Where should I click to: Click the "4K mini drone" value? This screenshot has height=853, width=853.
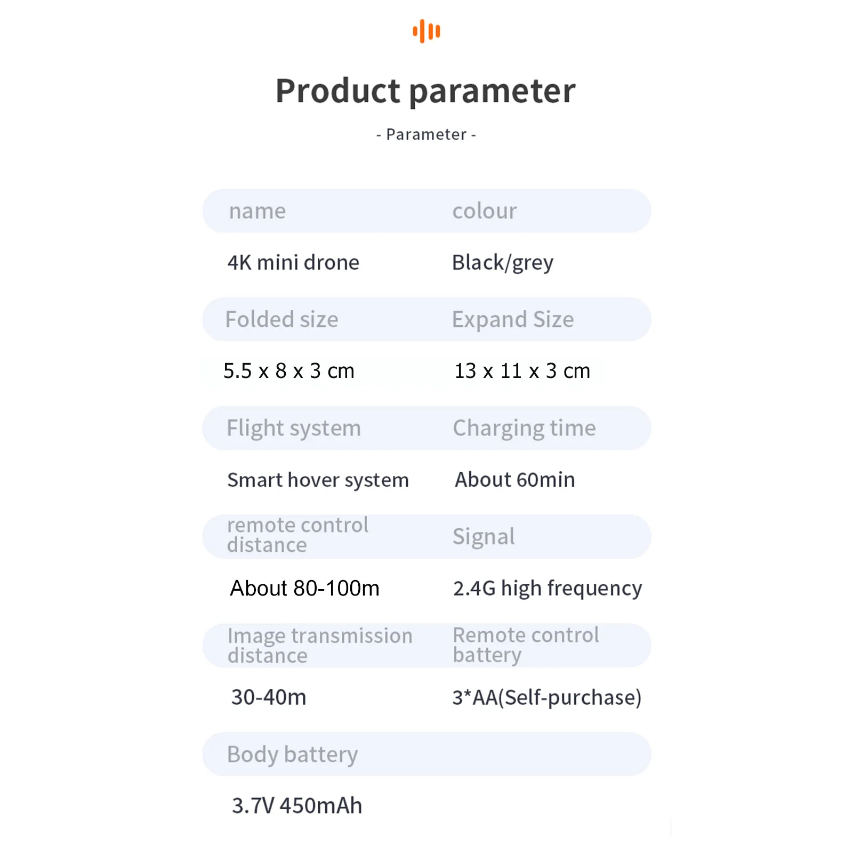point(293,262)
